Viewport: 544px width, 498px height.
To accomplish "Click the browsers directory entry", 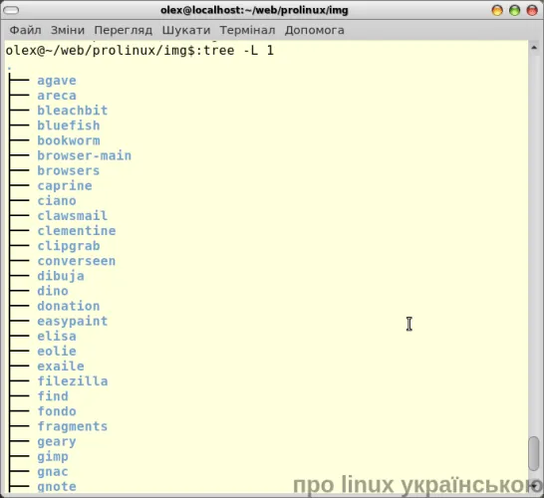I will click(x=69, y=170).
